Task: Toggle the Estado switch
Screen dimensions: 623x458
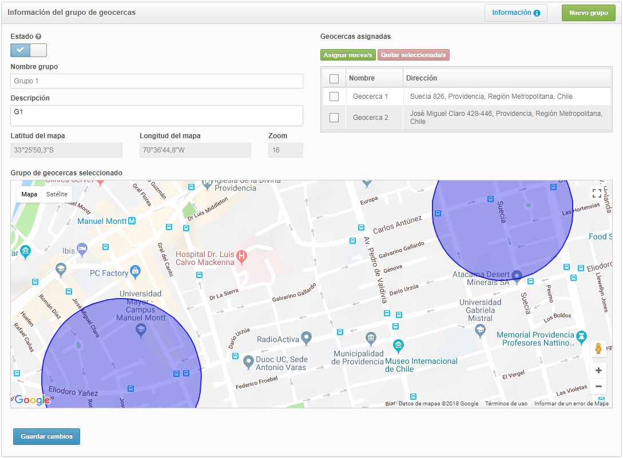Action: pos(29,50)
